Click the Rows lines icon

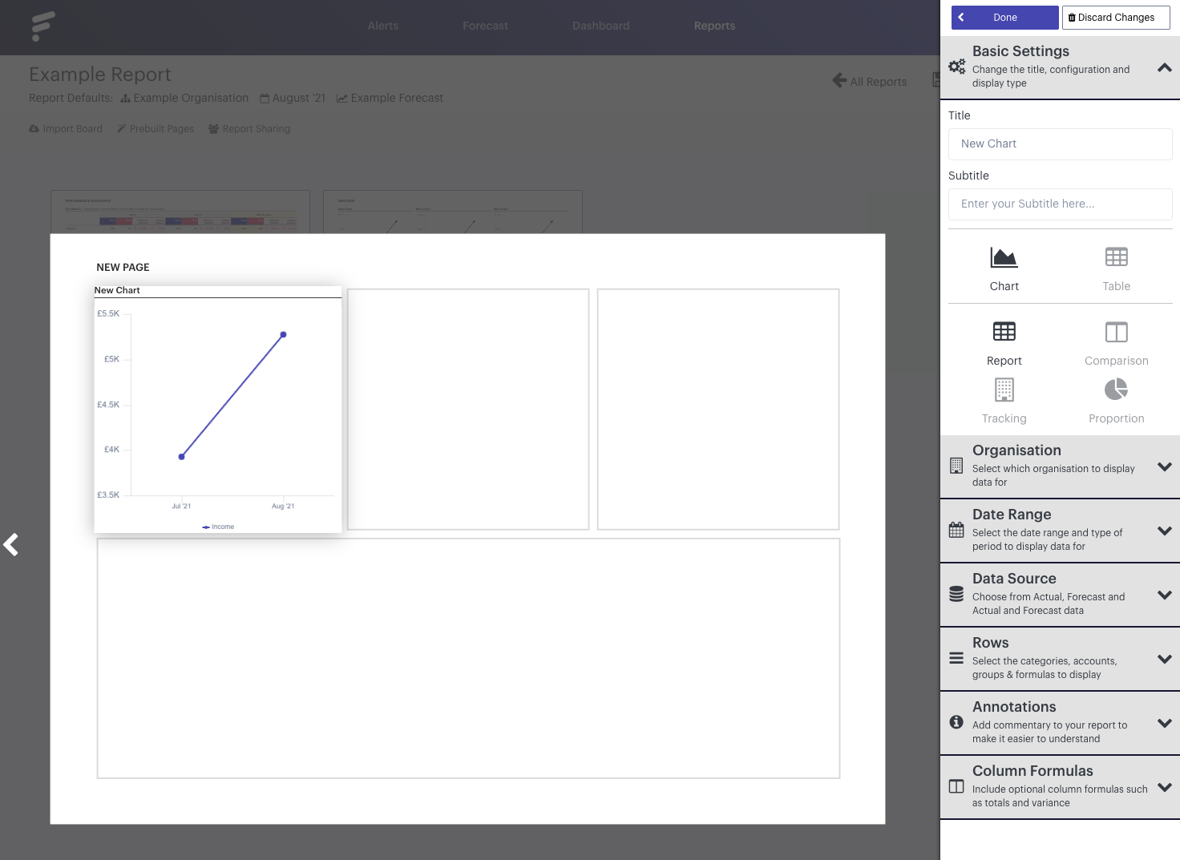pyautogui.click(x=956, y=658)
